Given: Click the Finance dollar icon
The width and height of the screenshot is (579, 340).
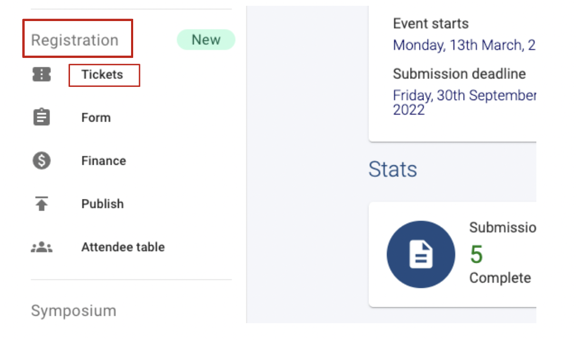Looking at the screenshot, I should (x=41, y=161).
